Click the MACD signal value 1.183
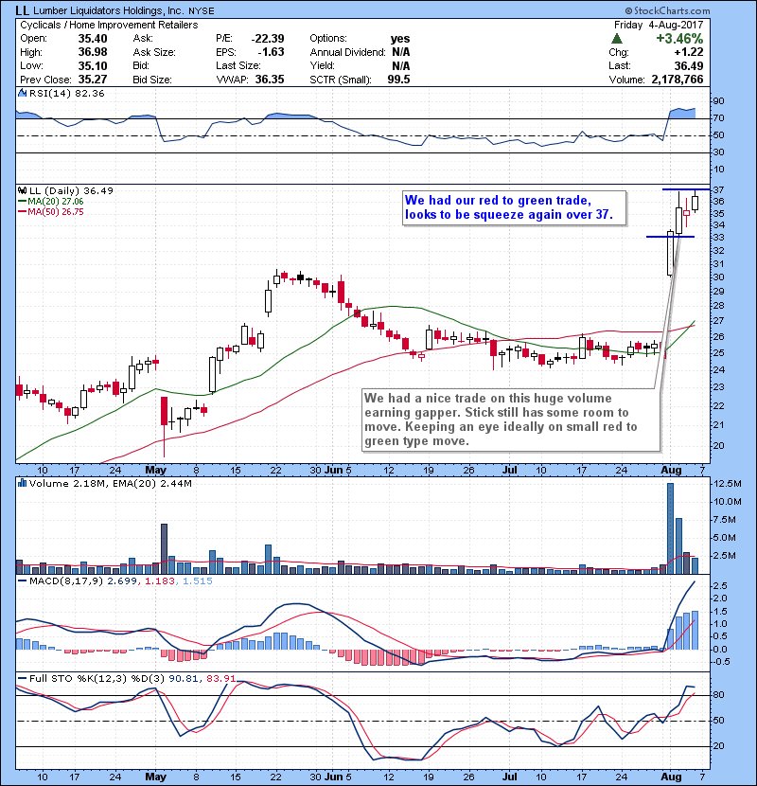 click(160, 581)
